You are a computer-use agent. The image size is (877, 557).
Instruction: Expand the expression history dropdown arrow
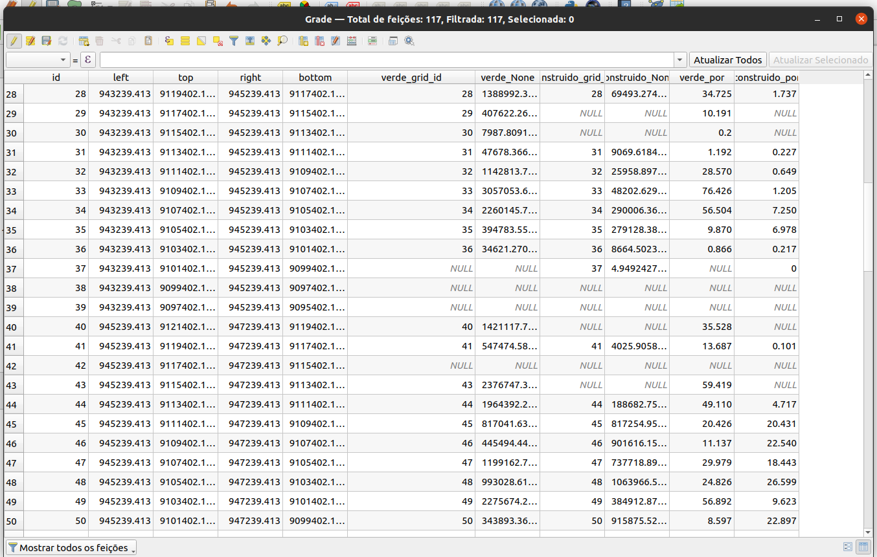click(680, 60)
